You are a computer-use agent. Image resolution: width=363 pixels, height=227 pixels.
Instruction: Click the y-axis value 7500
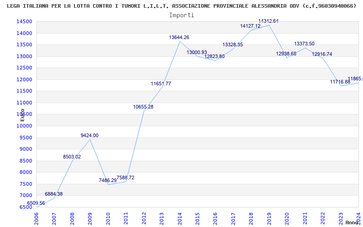[25, 184]
